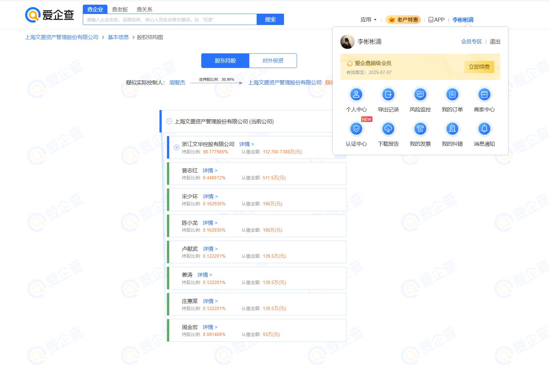
Task: Open 认证中心 icon
Action: pos(356,129)
